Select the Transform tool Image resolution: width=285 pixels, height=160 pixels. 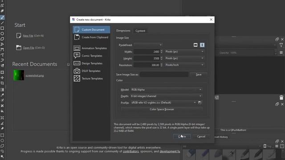click(2, 72)
